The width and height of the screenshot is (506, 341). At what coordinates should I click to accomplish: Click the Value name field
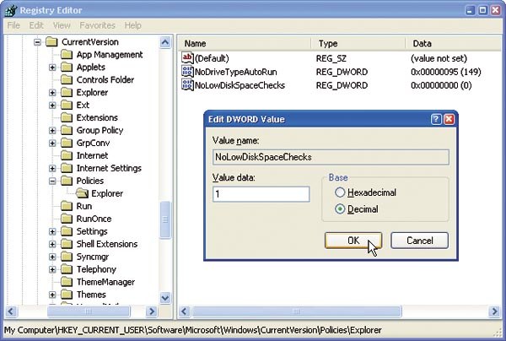tap(331, 157)
